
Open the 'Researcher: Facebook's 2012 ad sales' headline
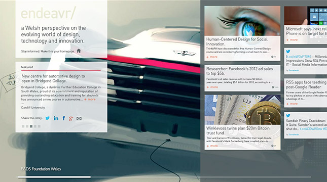[x=240, y=71]
